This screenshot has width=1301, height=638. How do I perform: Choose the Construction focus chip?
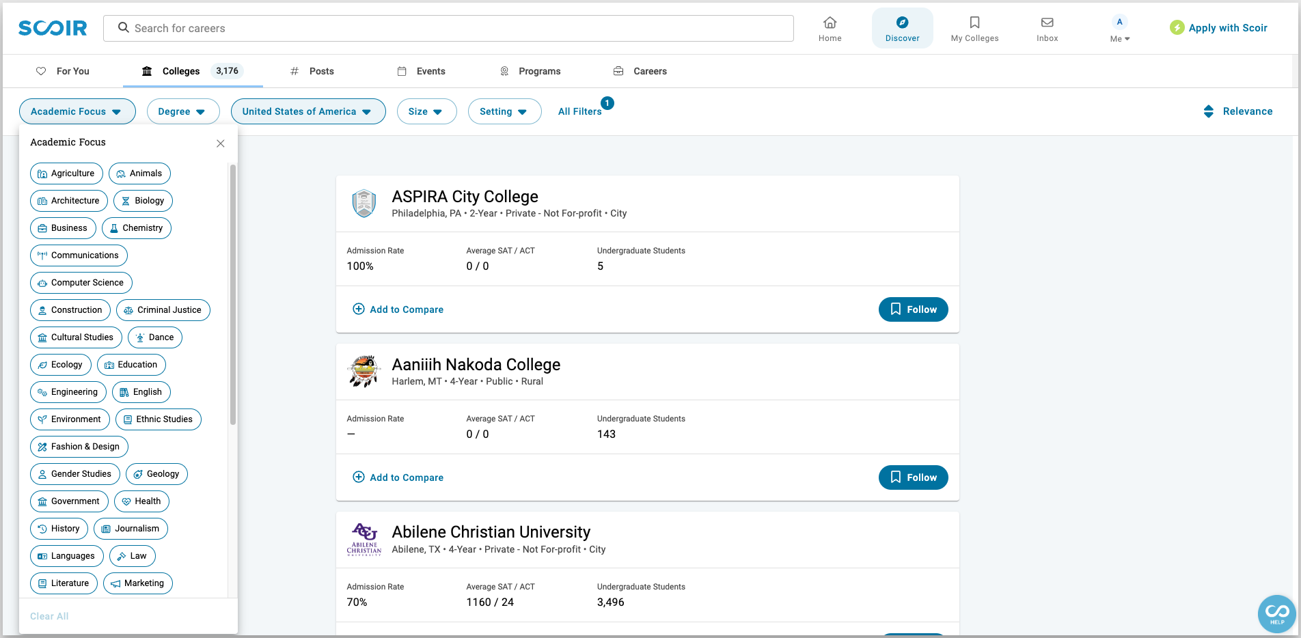(70, 310)
